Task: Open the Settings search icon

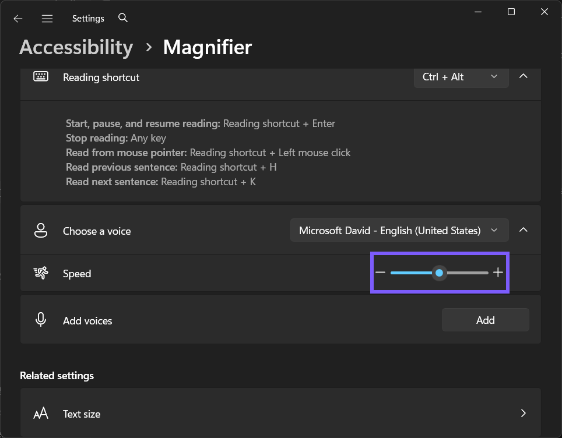Action: point(123,17)
